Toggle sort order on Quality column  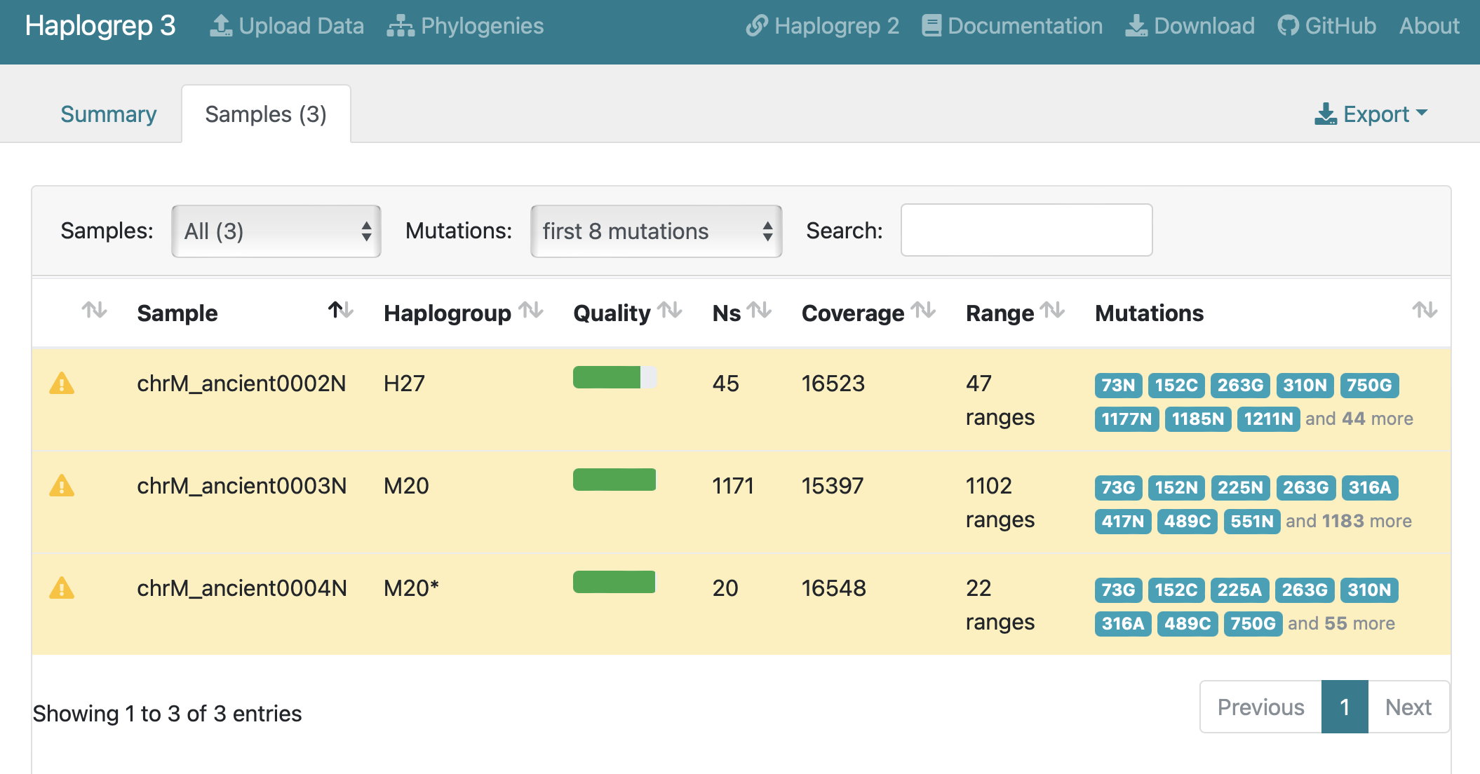[x=670, y=311]
